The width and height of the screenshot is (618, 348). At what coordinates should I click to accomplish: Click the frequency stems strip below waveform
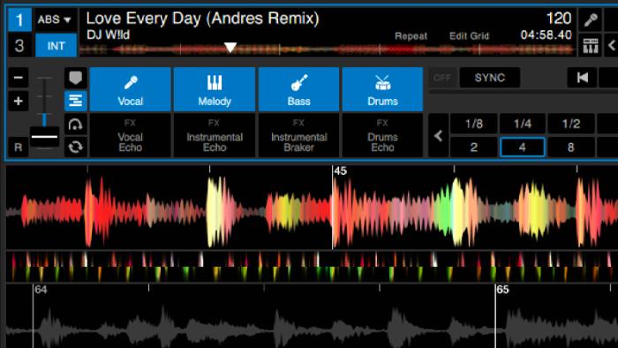click(312, 267)
